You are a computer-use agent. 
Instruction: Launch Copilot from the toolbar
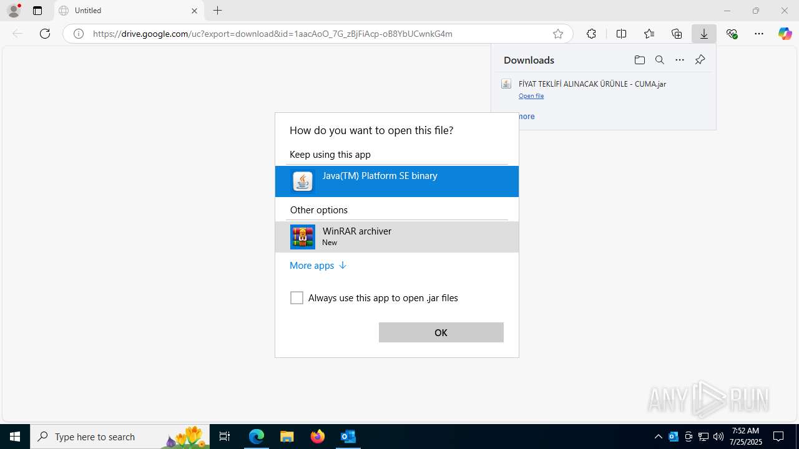tap(785, 34)
